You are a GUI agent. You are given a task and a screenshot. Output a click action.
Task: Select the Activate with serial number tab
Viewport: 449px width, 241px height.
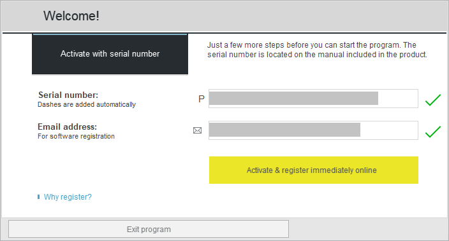[x=110, y=54]
